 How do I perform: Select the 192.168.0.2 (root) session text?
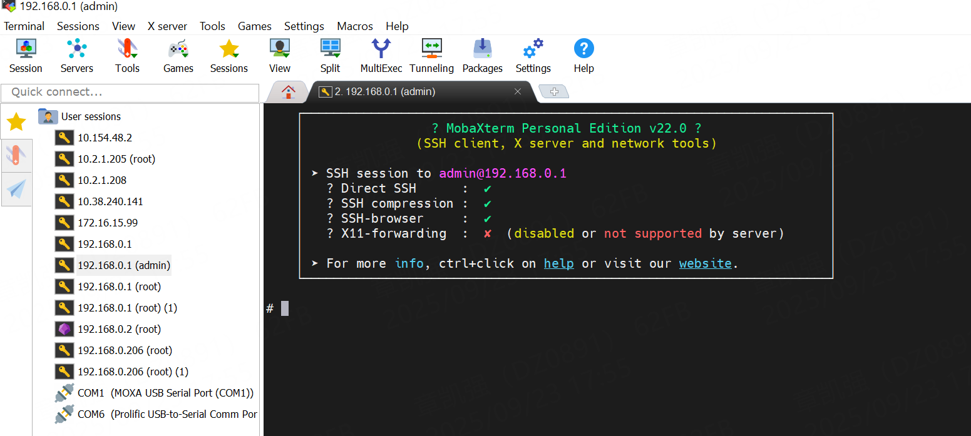coord(119,329)
